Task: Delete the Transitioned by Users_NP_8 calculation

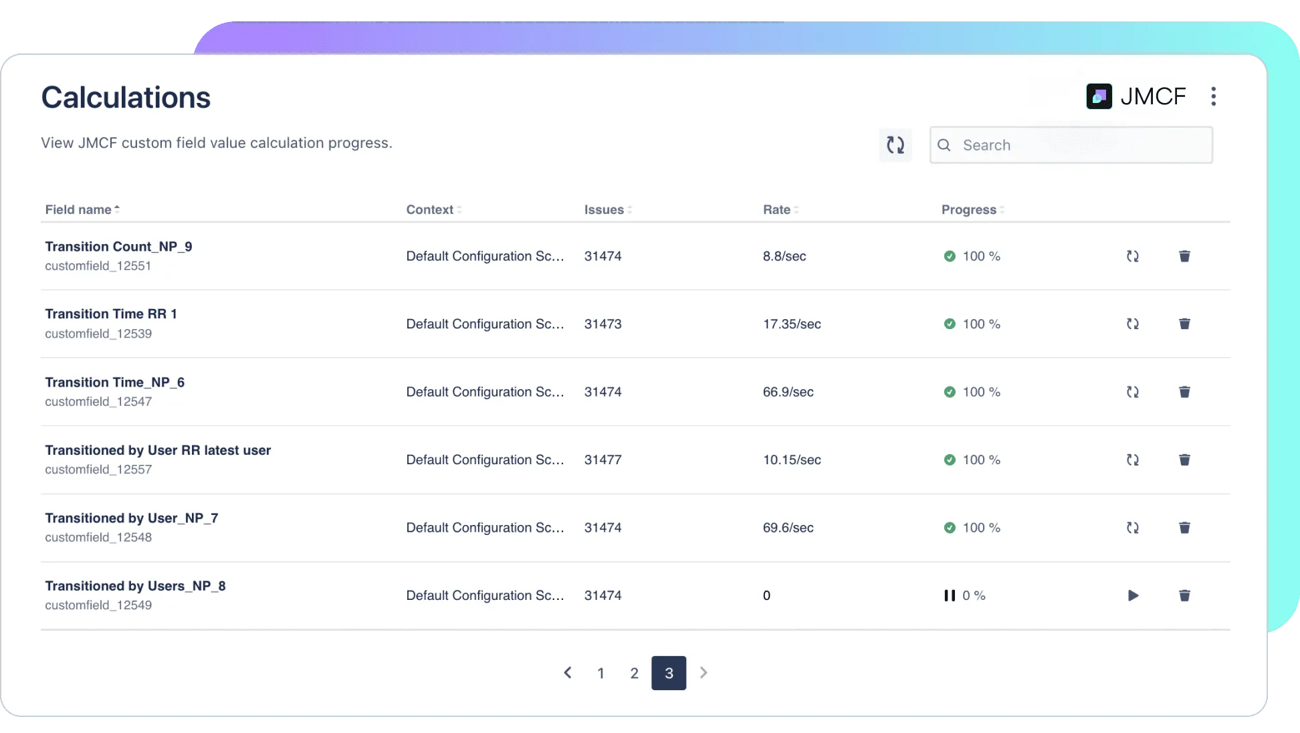Action: 1184,595
